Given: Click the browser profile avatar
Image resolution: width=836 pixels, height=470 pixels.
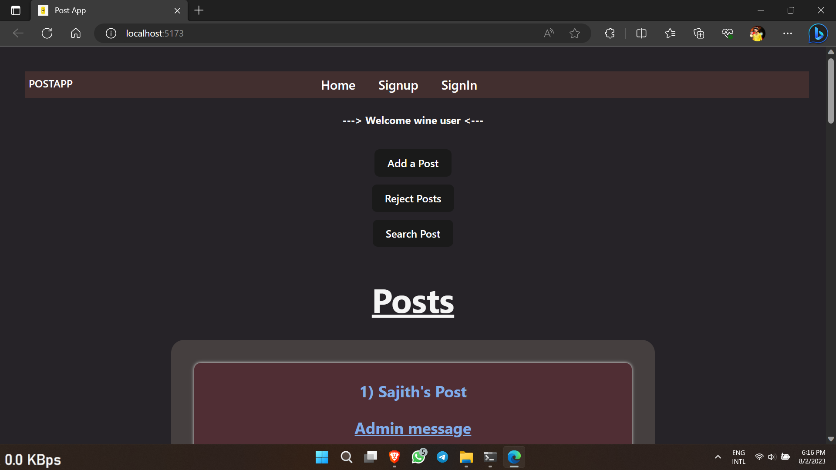Looking at the screenshot, I should (x=757, y=33).
